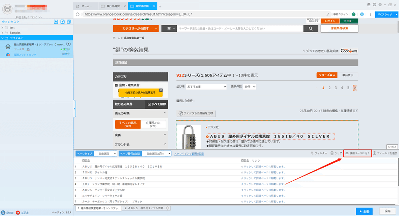Switch to the ホーム tab
Viewport: 399px width, 216px height.
pos(86,6)
